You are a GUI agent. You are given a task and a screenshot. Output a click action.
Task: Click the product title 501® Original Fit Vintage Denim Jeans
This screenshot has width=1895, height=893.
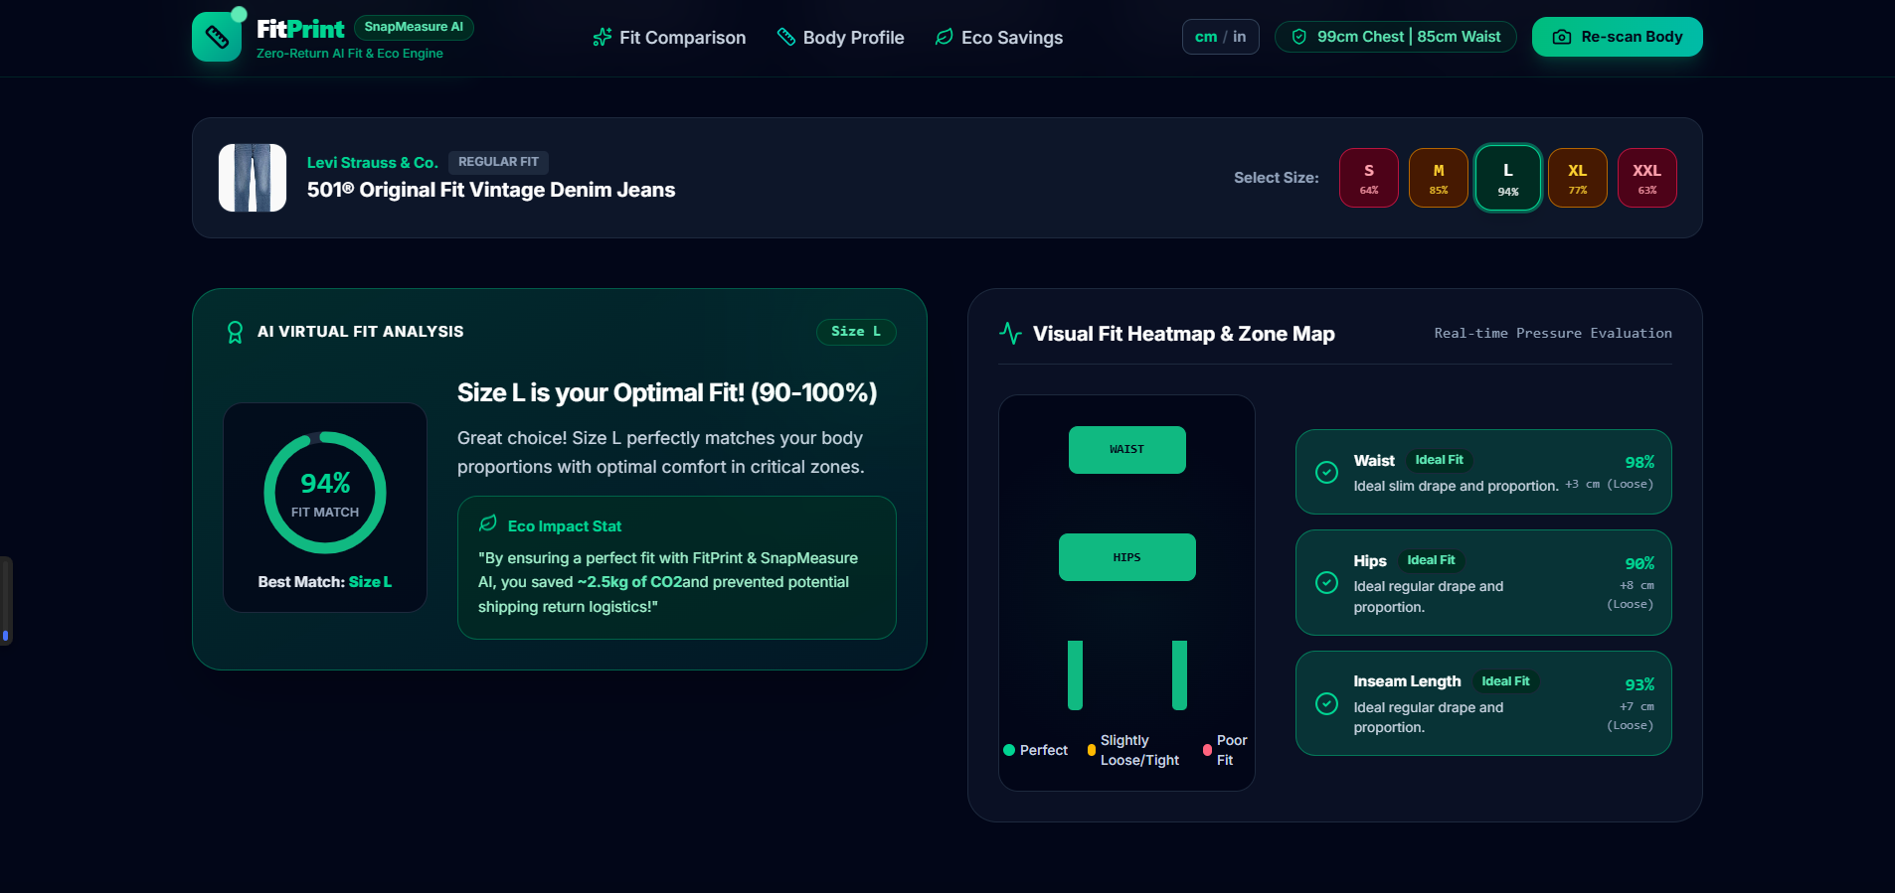[x=491, y=190]
